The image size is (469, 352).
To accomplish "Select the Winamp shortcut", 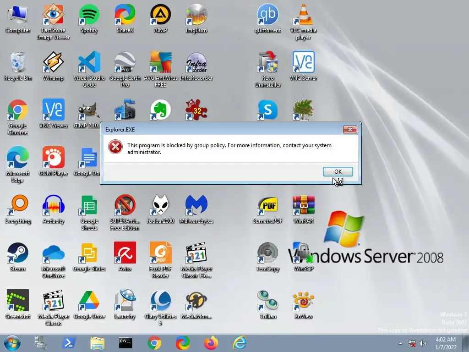I will click(x=53, y=66).
